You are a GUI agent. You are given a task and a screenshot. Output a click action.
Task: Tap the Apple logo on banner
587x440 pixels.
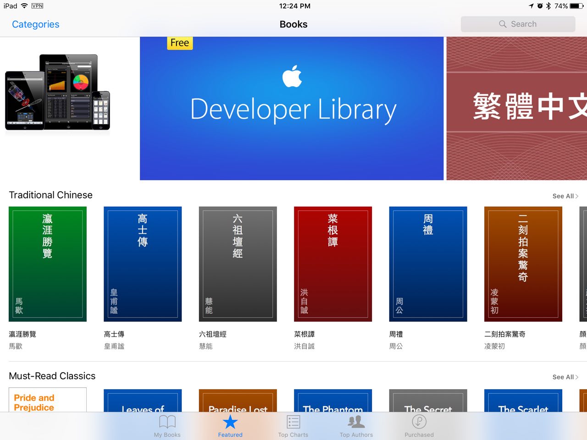click(x=292, y=76)
